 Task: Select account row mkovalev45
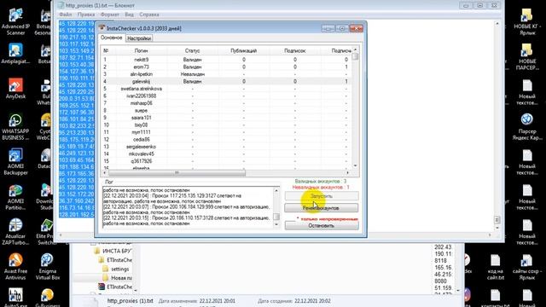click(x=226, y=153)
